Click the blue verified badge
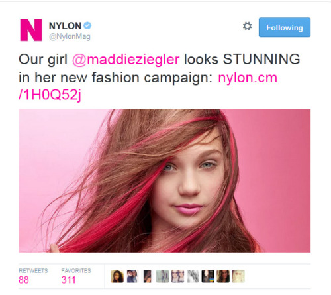The image size is (331, 295). 88,25
